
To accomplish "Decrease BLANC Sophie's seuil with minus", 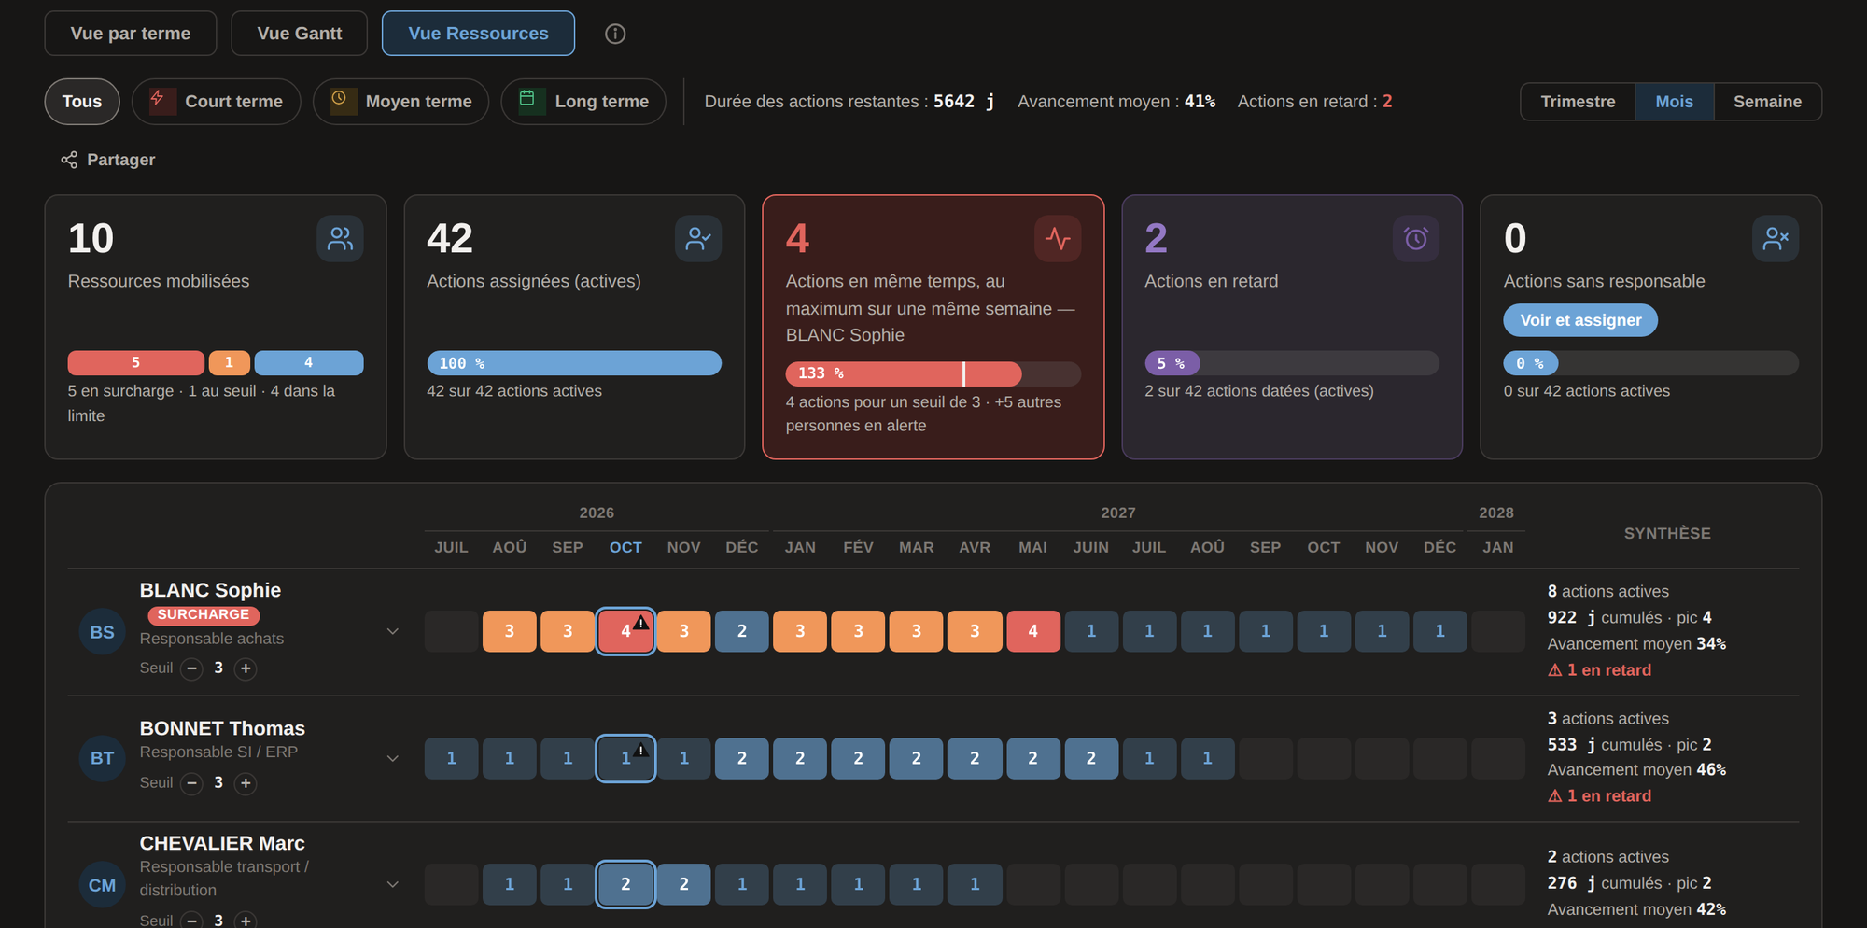I will point(191,668).
